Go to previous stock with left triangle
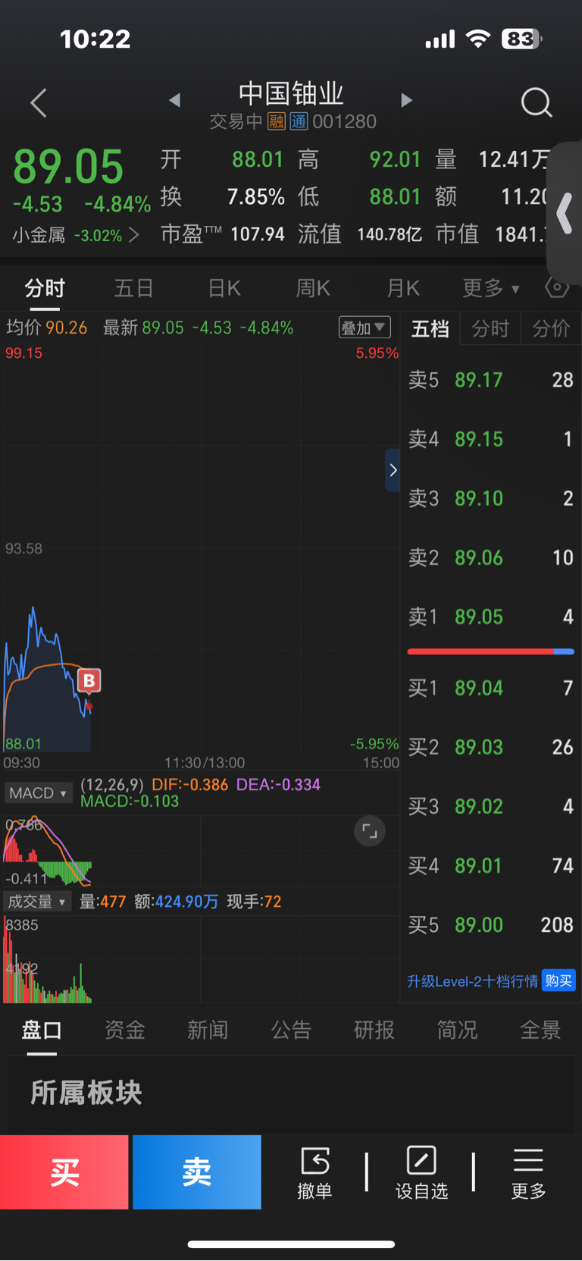582x1261 pixels. tap(175, 100)
